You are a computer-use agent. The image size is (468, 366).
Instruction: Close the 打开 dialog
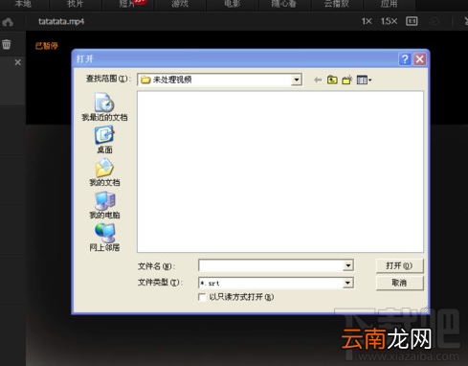pos(420,59)
